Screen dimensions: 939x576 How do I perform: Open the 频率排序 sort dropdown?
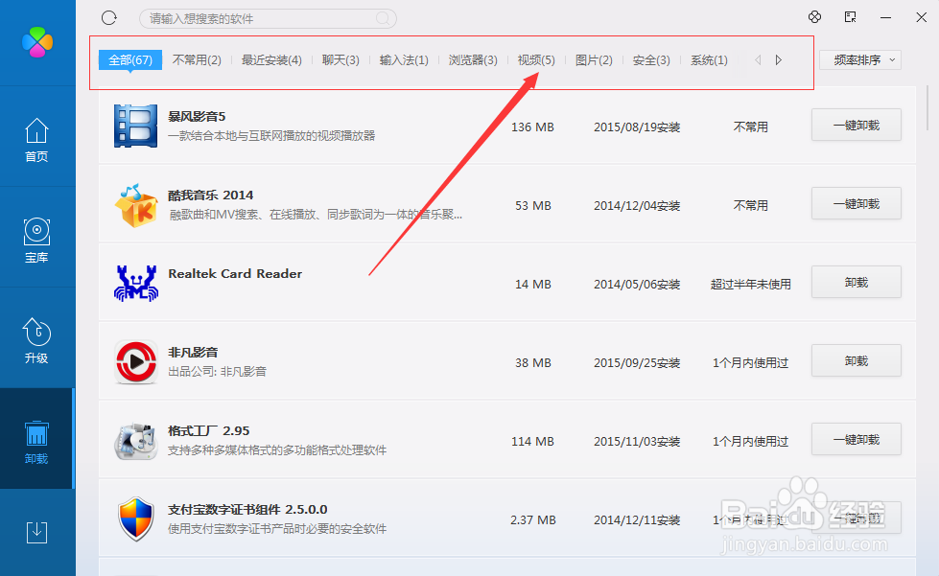858,59
